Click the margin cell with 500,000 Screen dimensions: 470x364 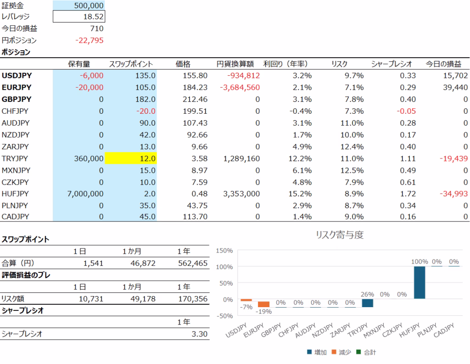coord(79,6)
